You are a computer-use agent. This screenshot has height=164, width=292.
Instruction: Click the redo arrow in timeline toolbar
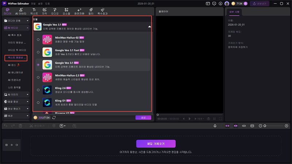[13, 126]
